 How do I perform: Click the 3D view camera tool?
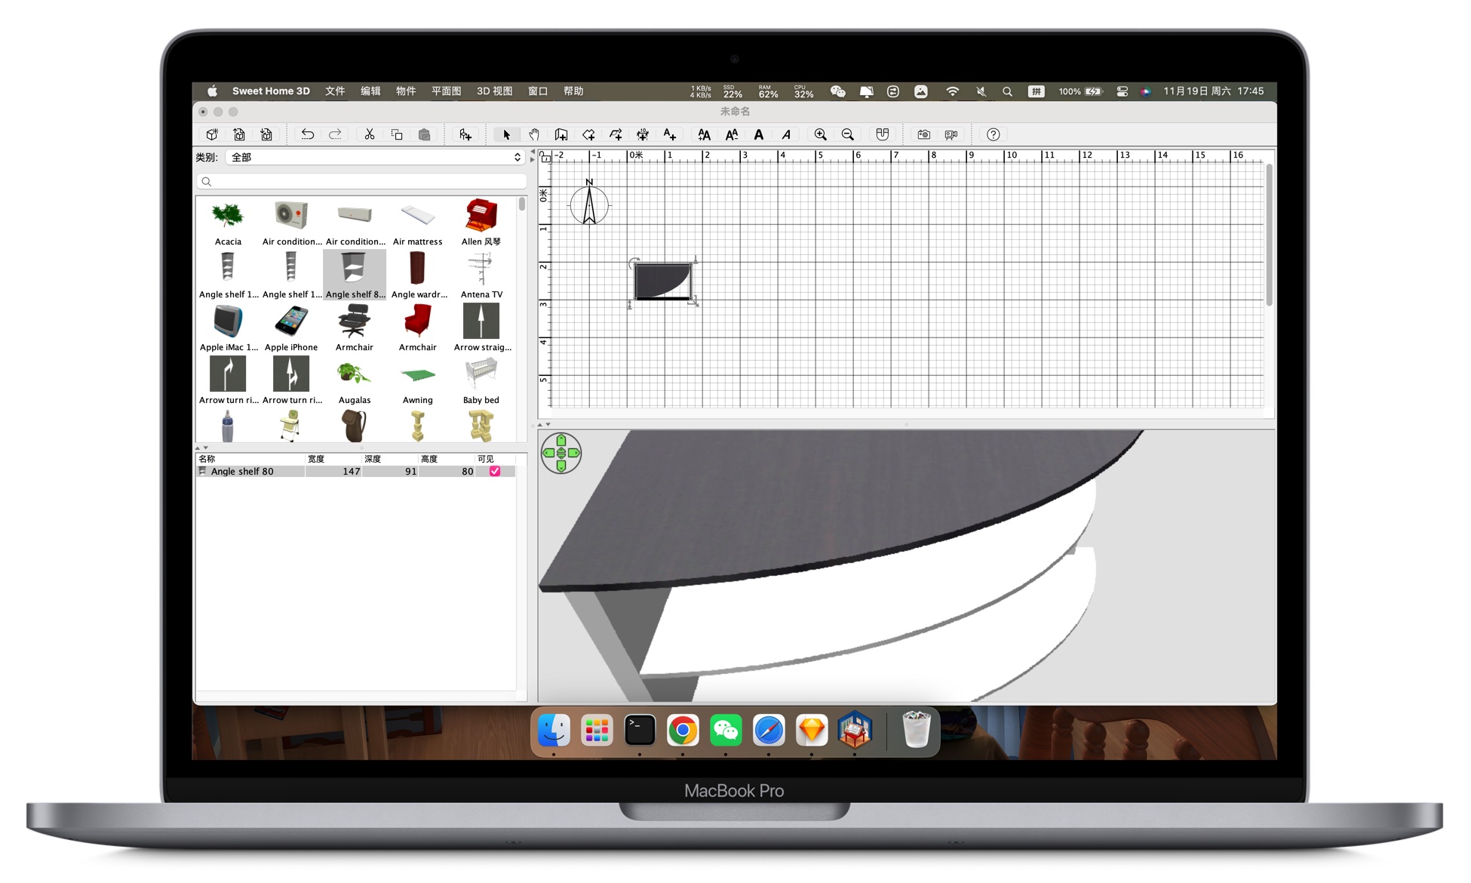pyautogui.click(x=923, y=134)
